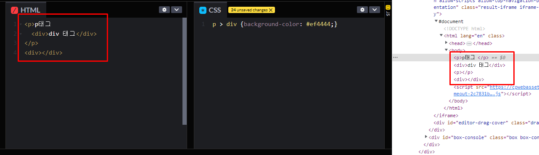Open HTML editor settings gear
Image resolution: width=539 pixels, height=155 pixels.
point(164,10)
